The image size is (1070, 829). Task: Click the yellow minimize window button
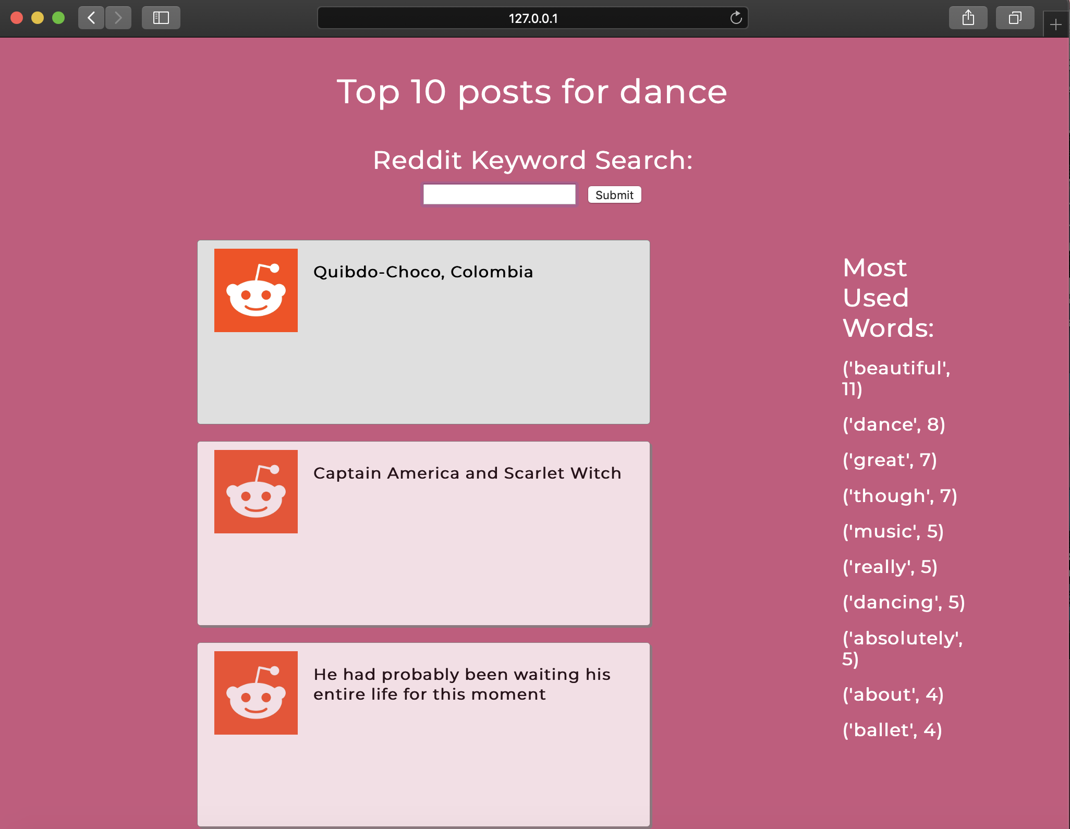coord(38,18)
